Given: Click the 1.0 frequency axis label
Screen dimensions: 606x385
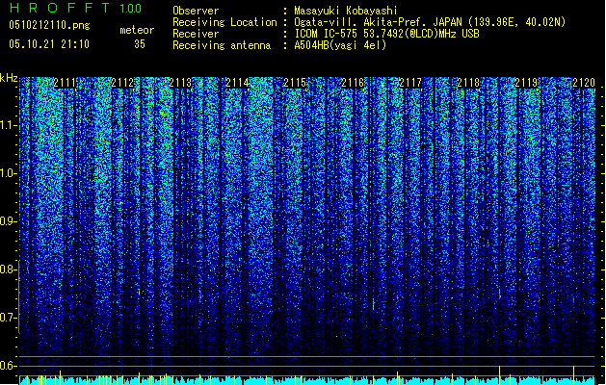Looking at the screenshot, I should [x=8, y=173].
